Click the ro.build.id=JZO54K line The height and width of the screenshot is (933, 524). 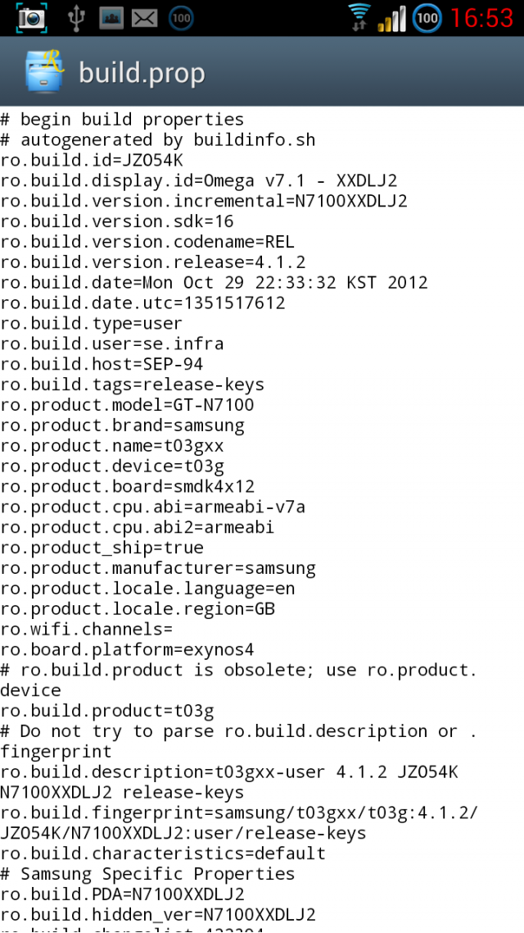(x=92, y=160)
